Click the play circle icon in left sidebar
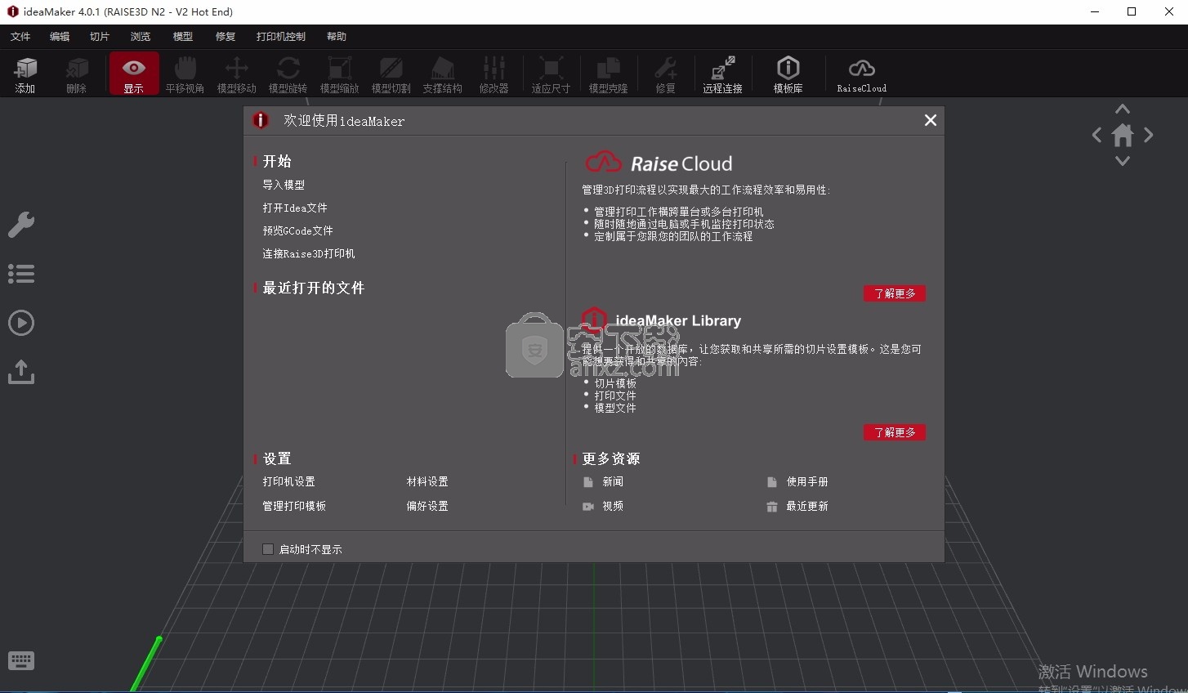This screenshot has height=693, width=1188. 21,323
